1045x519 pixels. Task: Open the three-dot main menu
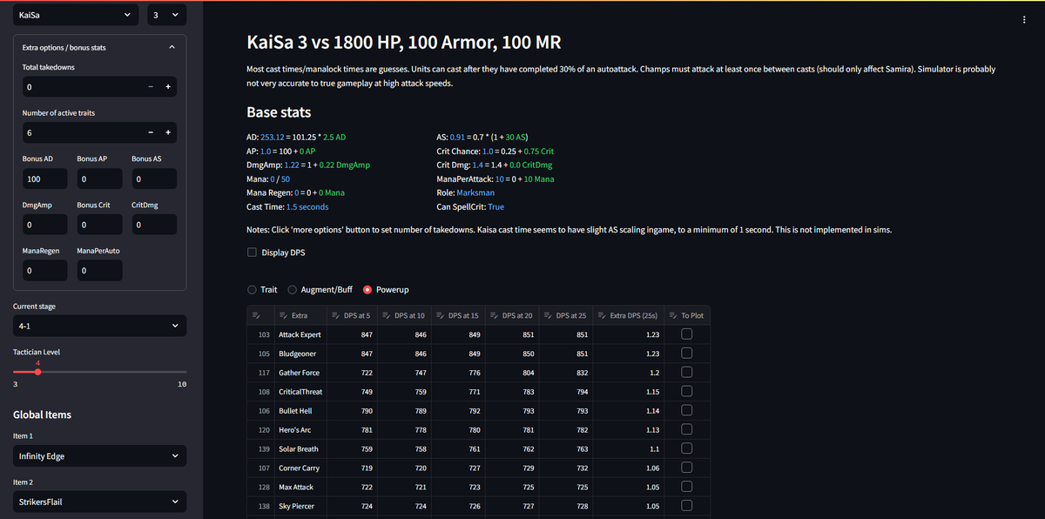click(1024, 20)
